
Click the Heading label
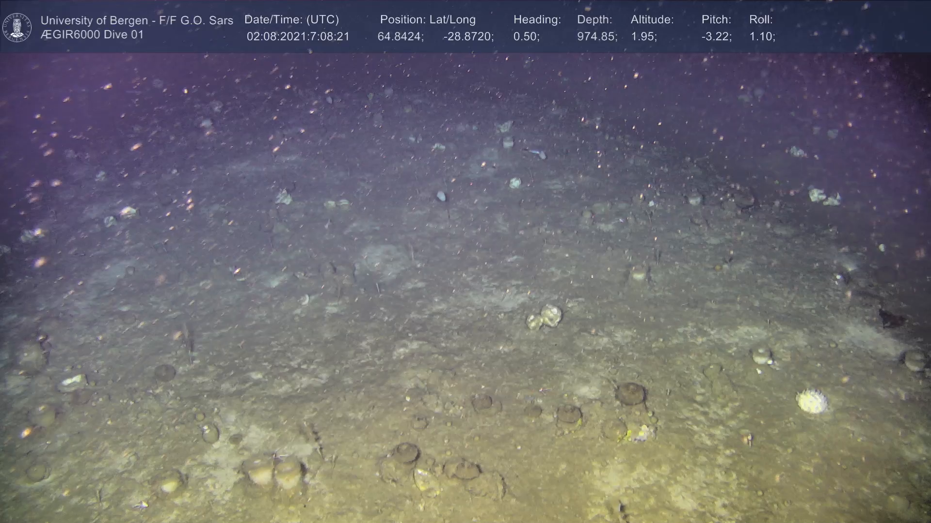click(x=537, y=20)
